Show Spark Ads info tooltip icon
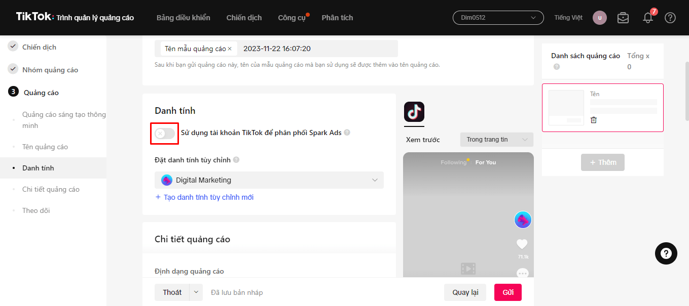This screenshot has height=306, width=689. click(347, 133)
